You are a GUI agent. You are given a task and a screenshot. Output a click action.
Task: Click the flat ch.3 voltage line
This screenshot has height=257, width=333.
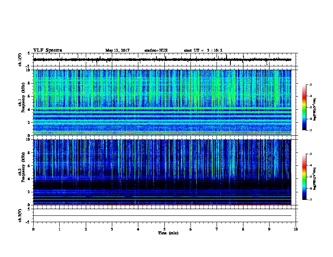coord(162,216)
